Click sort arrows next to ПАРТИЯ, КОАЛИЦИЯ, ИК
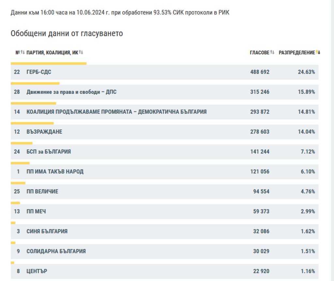 81,52
